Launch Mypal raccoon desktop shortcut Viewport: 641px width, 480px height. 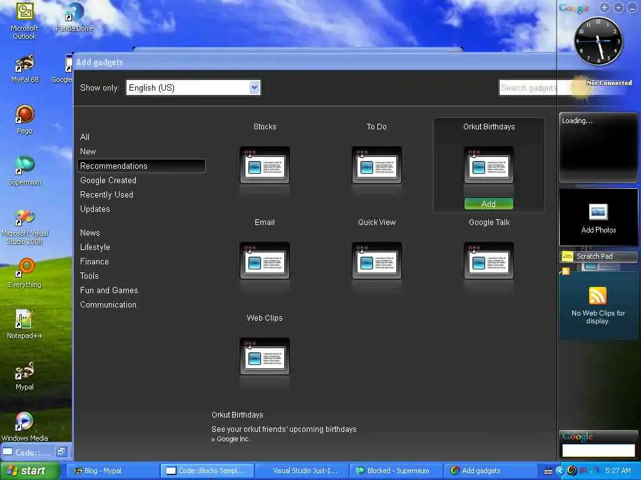[x=24, y=376]
